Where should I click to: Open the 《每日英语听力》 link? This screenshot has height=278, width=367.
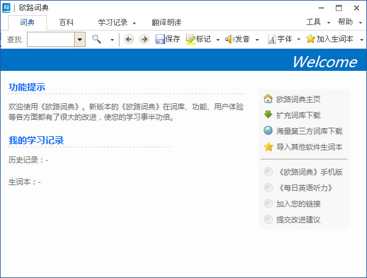pos(305,188)
